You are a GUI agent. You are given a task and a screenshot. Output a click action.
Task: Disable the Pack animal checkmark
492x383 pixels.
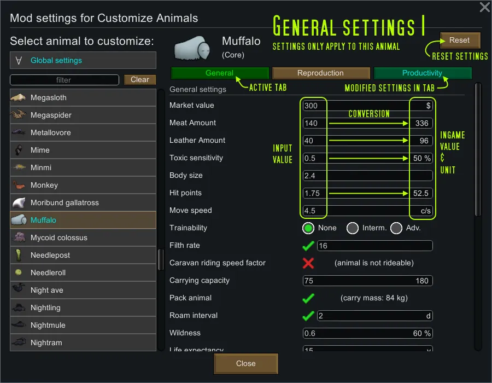[308, 298]
